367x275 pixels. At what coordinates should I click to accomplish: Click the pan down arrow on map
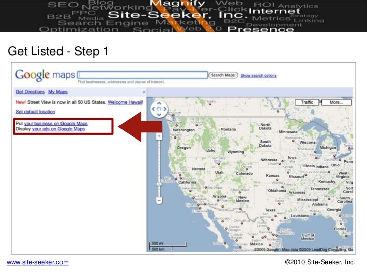159,115
